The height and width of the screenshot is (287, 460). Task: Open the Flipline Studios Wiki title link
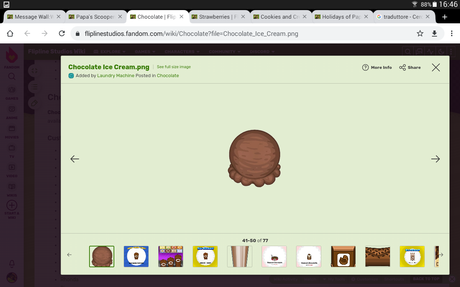[57, 51]
